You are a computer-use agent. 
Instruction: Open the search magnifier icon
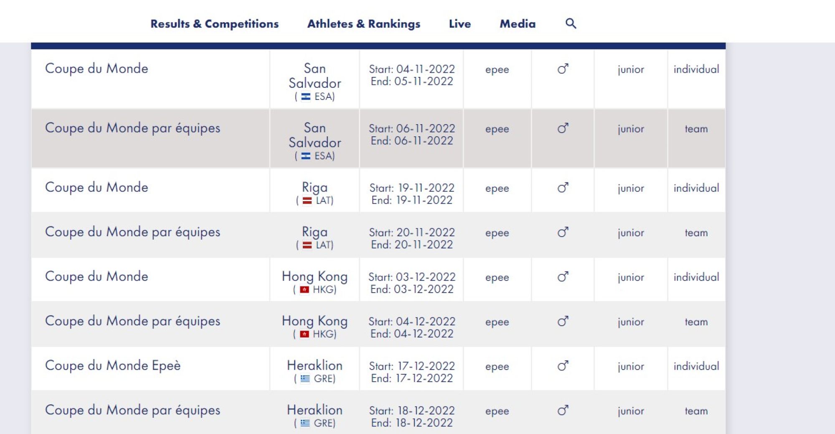click(571, 23)
